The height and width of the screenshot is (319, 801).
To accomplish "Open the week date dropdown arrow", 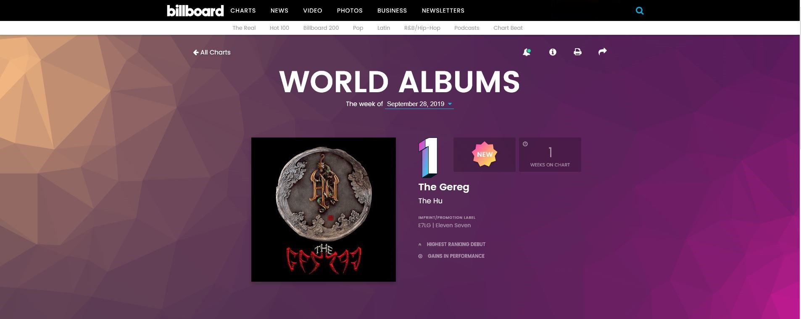I will point(450,104).
